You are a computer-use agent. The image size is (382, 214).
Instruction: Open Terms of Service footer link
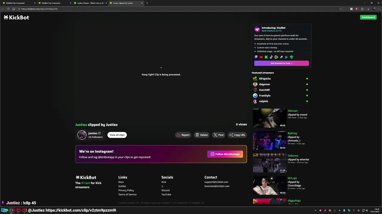click(x=127, y=194)
